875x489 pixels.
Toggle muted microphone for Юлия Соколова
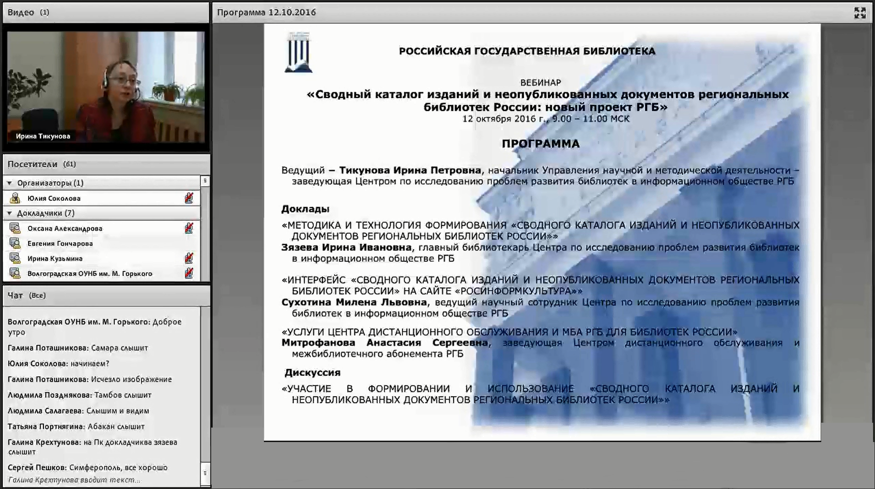click(x=189, y=198)
